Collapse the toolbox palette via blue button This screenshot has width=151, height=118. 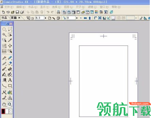tap(8, 24)
